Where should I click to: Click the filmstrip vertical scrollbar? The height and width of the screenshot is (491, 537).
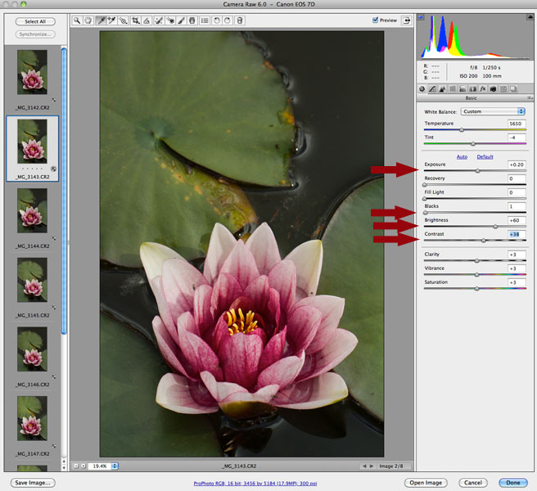click(64, 191)
